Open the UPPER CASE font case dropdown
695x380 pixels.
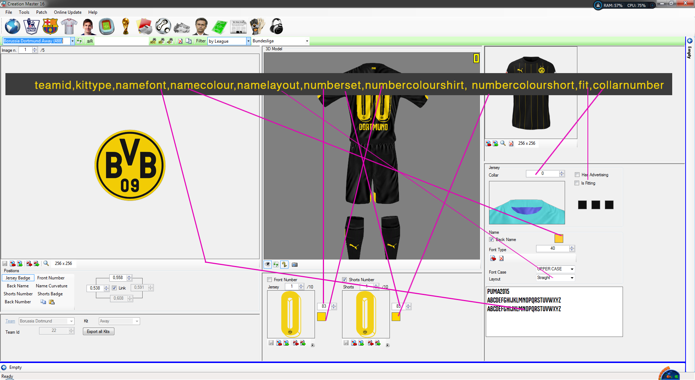(x=572, y=269)
